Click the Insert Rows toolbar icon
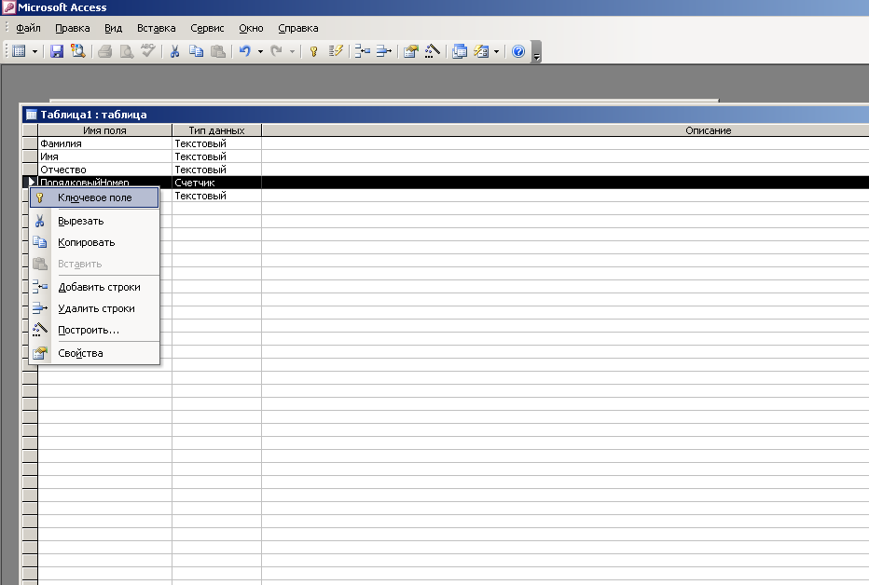869x585 pixels. [x=362, y=51]
